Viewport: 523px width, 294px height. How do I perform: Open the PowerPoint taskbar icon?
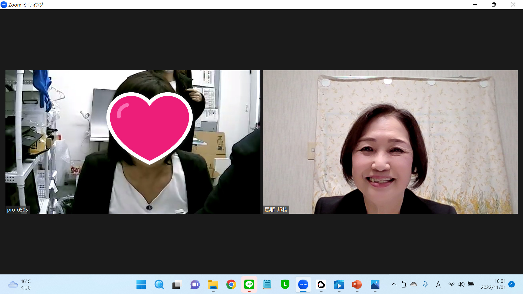pyautogui.click(x=357, y=285)
